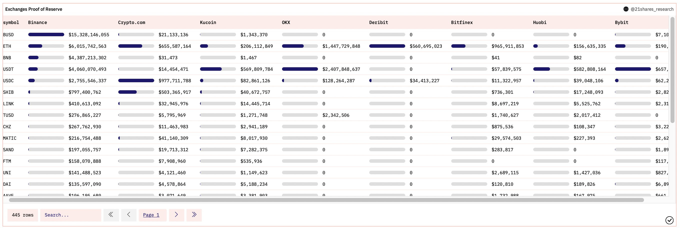Click the Kucoin value $5,188,234
This screenshot has width=680, height=230.
[x=254, y=184]
